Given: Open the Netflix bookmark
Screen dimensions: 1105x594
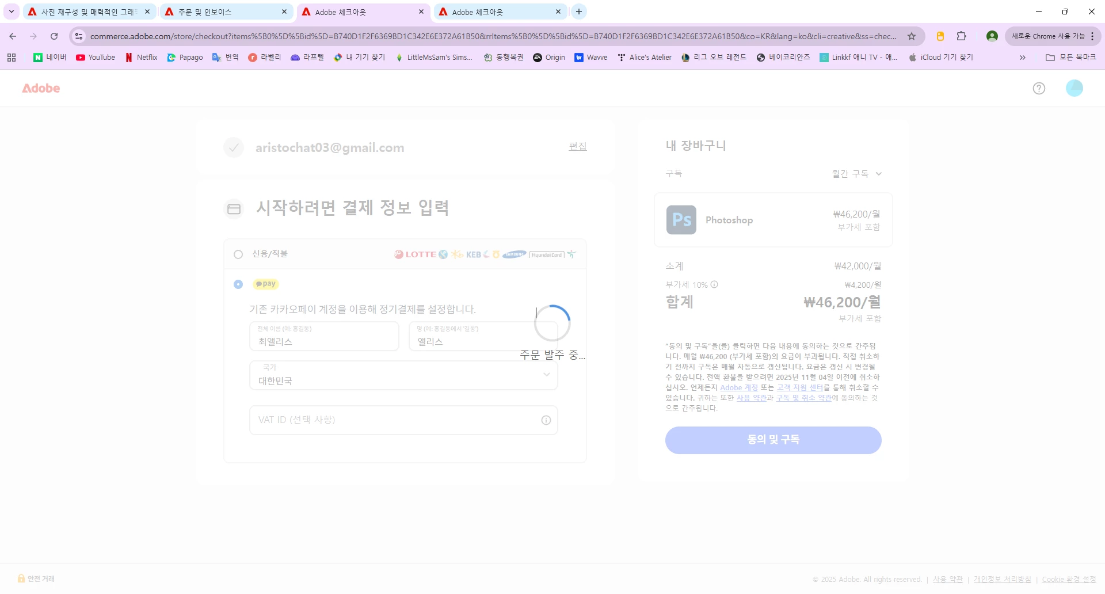Looking at the screenshot, I should pyautogui.click(x=142, y=58).
